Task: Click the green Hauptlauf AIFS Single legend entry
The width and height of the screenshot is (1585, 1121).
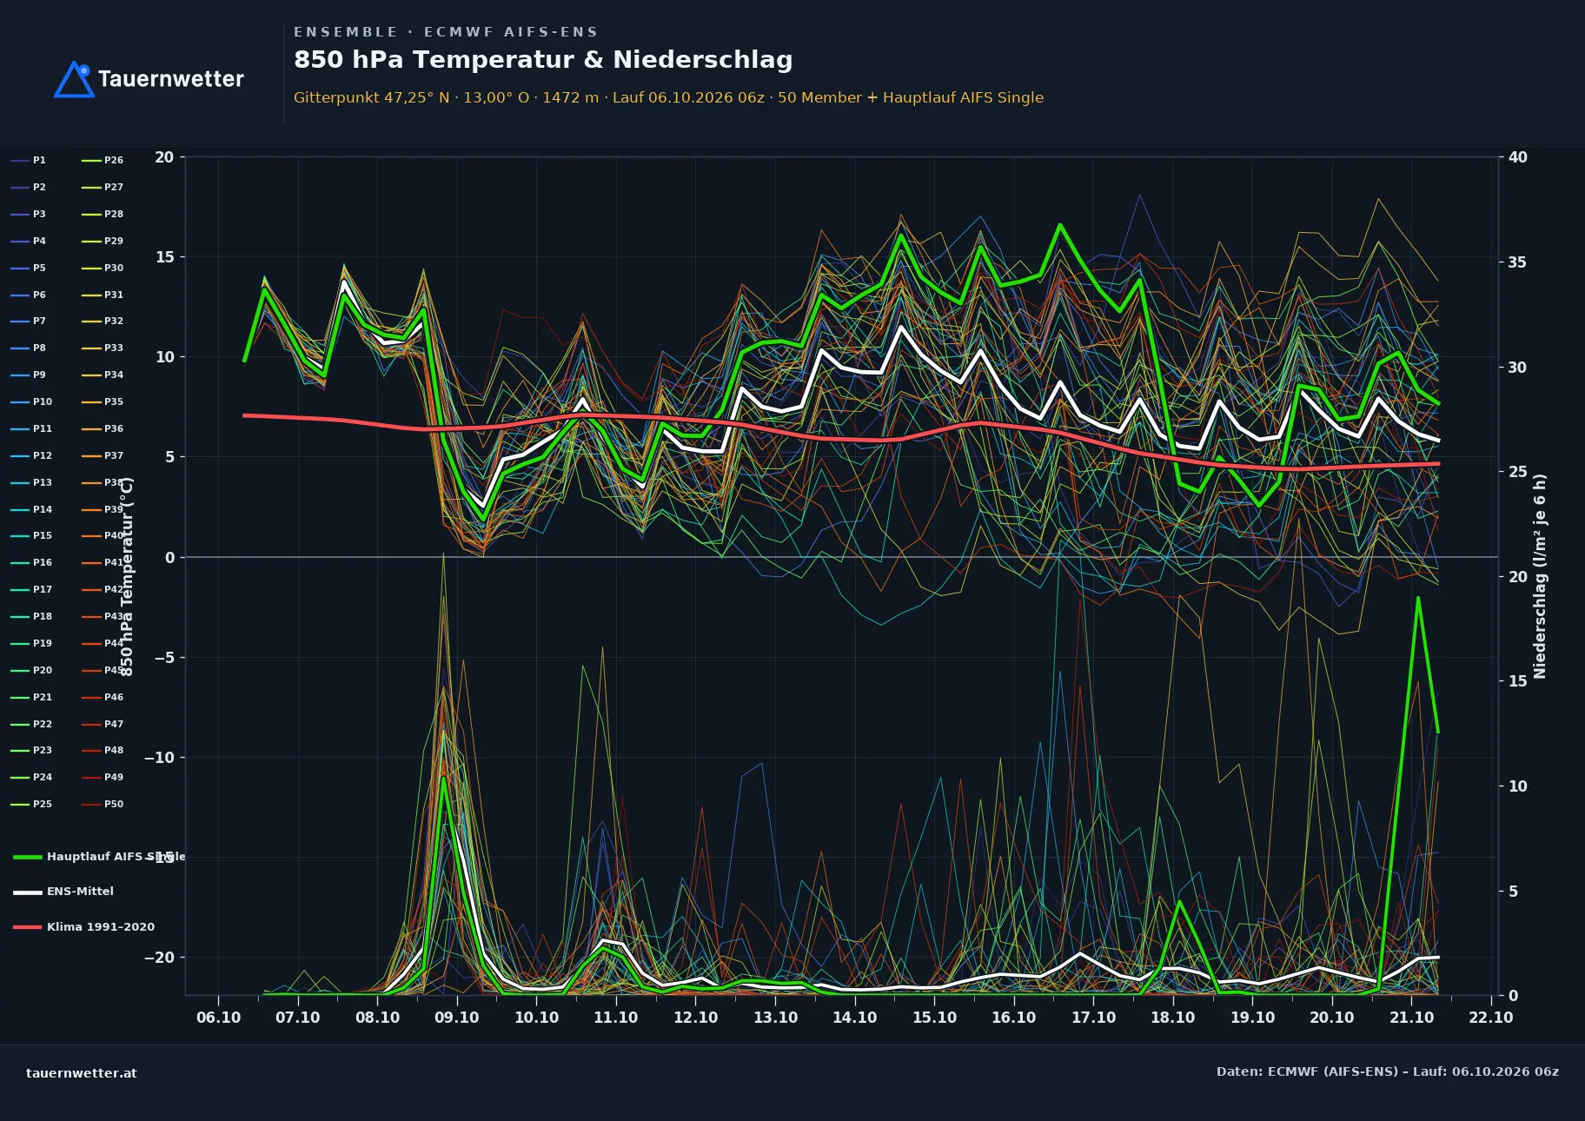Action: (x=99, y=857)
